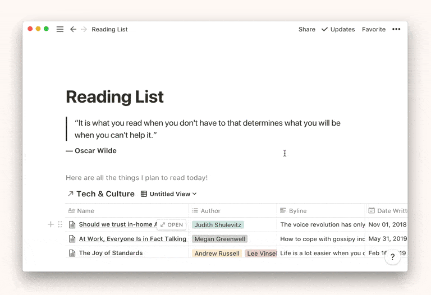Open page icon for The Joy of Standards
Viewport: 431px width, 295px height.
coord(72,253)
